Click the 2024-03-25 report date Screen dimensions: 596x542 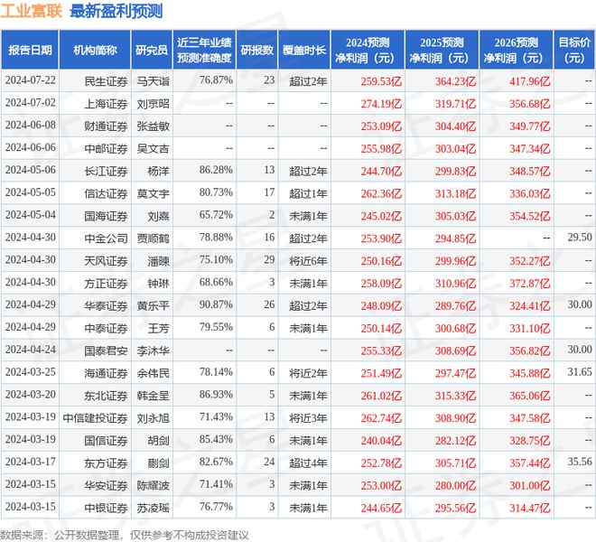[31, 372]
